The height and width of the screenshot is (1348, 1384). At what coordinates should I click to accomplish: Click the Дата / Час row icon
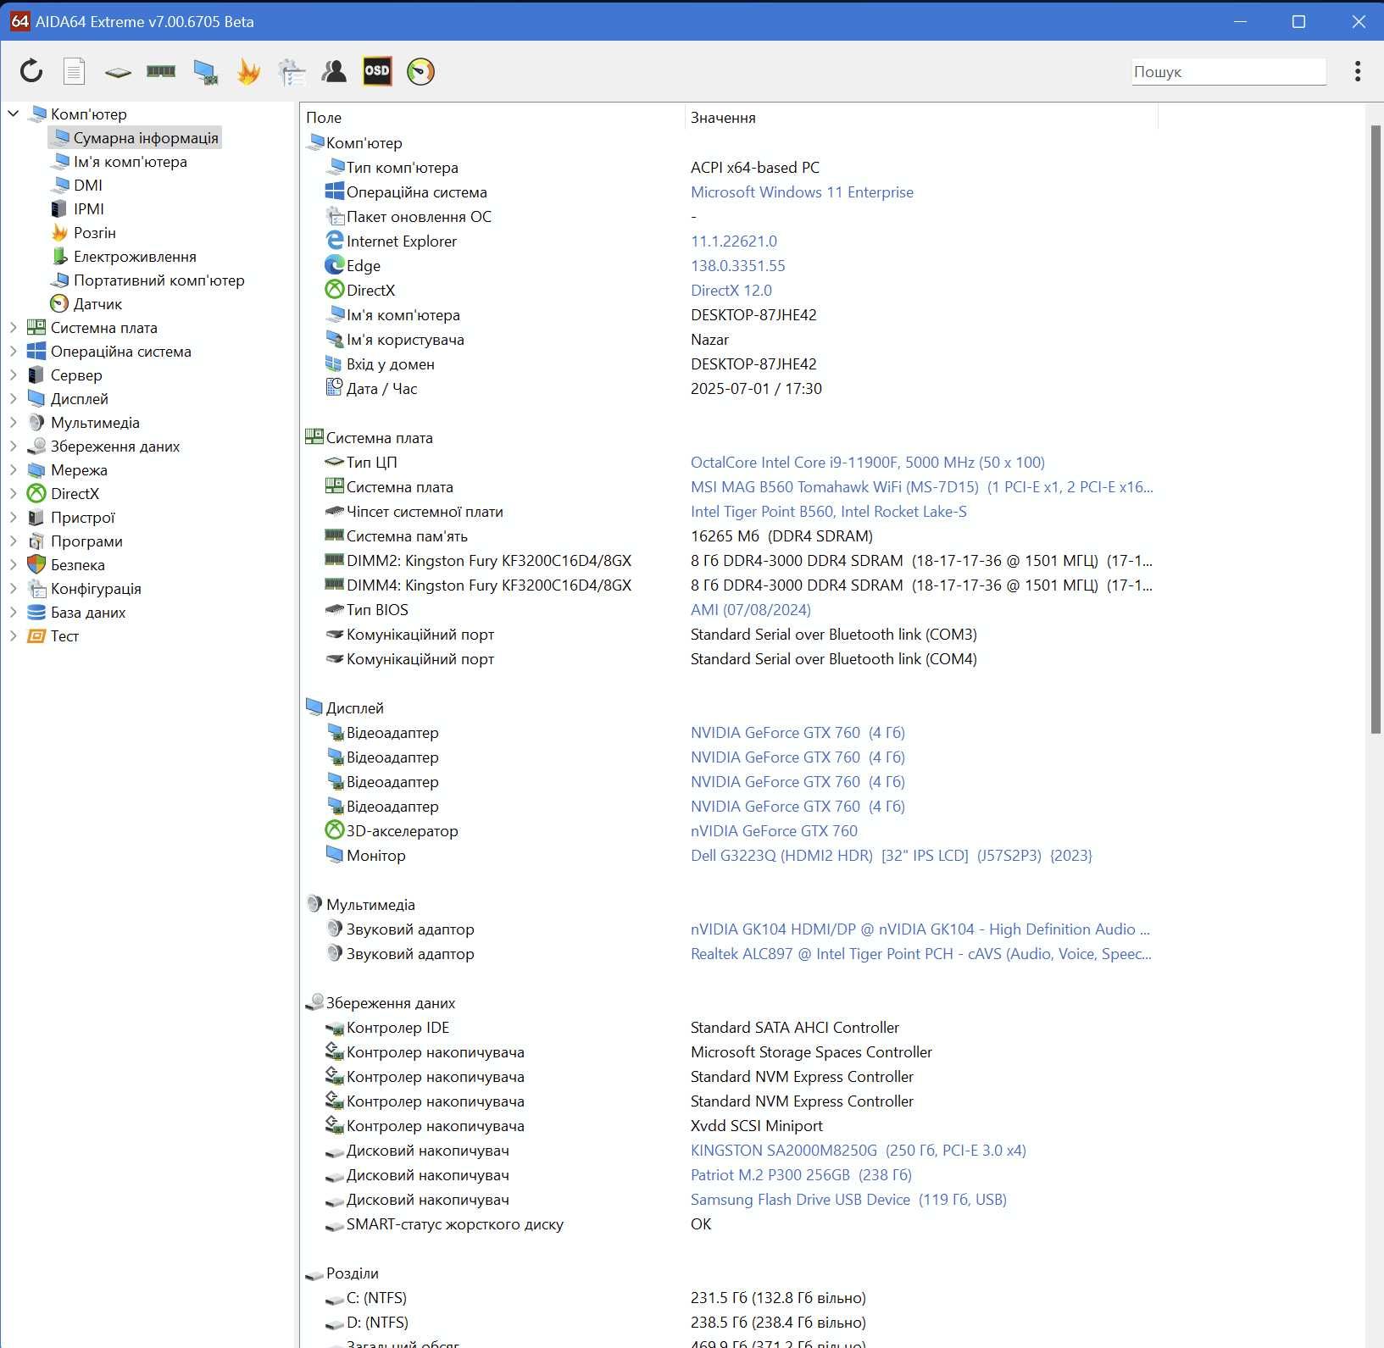[x=335, y=388]
